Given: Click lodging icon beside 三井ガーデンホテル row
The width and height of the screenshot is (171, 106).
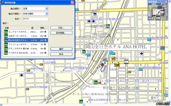Looking at the screenshot, I should (6, 36).
